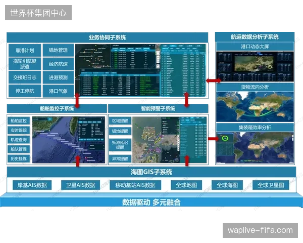Screen dimensions: 303x243
Task: Click the 业务协同子系统 header
Action: 108,37
